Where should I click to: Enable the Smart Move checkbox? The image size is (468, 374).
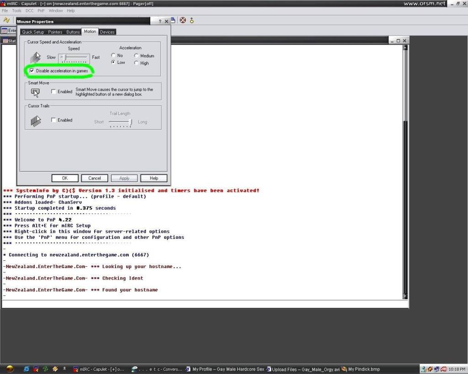pos(53,92)
